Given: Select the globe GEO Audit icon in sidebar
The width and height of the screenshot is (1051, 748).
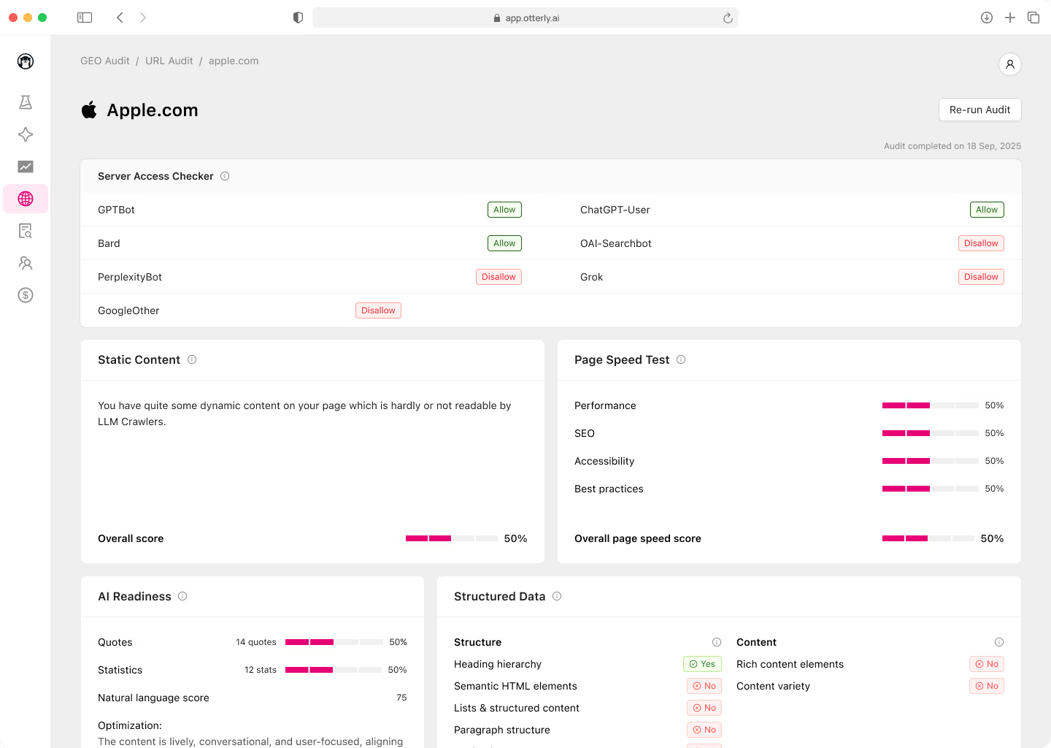Looking at the screenshot, I should (26, 199).
